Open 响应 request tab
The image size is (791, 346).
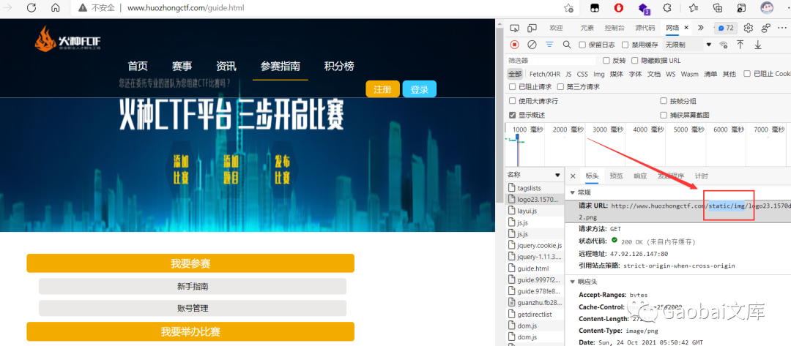point(640,176)
